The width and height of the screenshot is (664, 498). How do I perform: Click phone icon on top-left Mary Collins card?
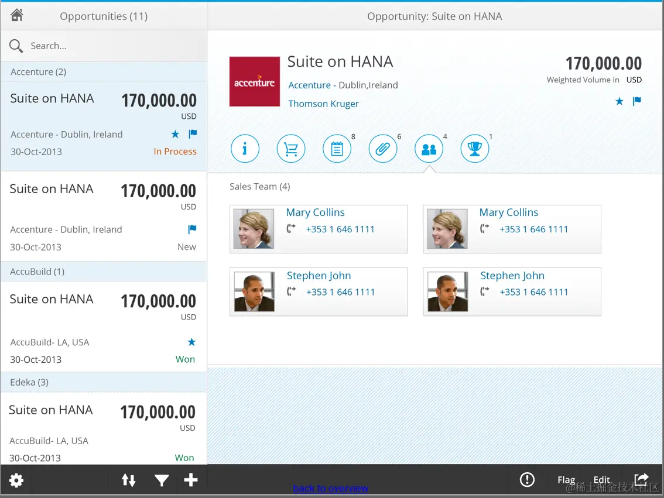point(291,228)
